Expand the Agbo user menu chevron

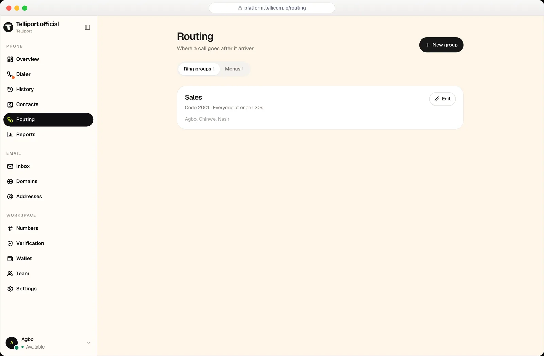tap(88, 343)
